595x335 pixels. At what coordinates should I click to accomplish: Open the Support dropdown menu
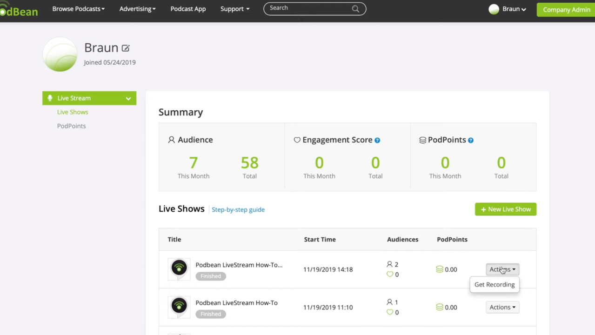(x=234, y=9)
